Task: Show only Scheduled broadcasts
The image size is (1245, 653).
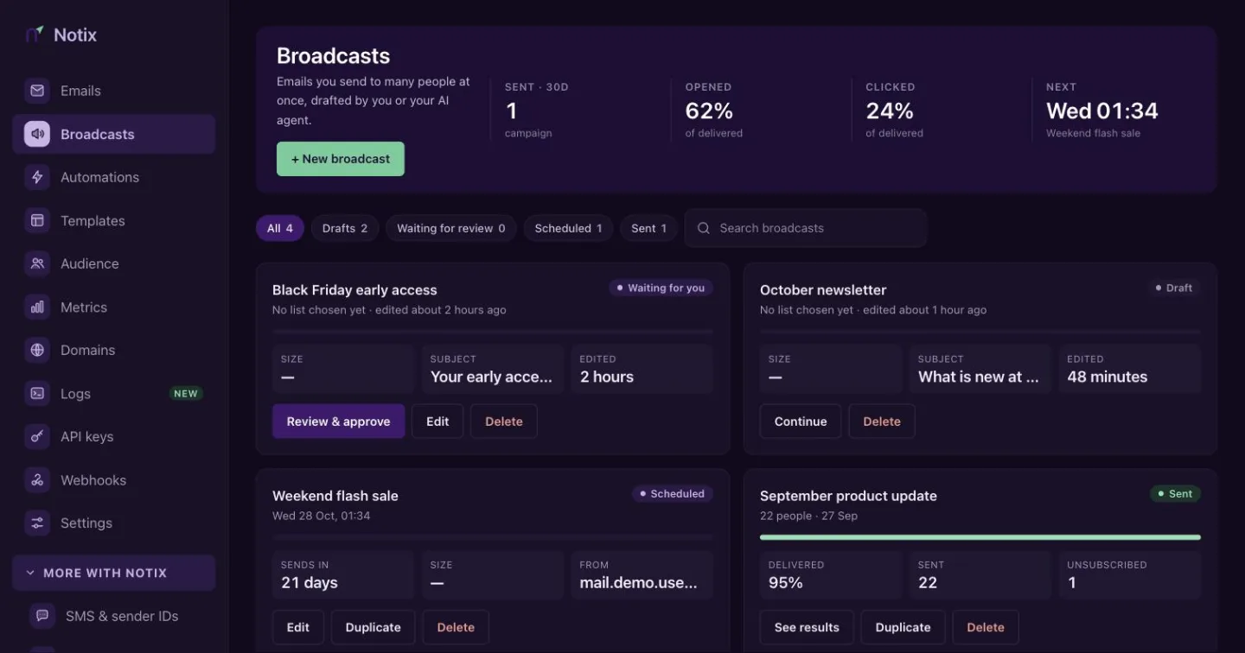Action: pyautogui.click(x=568, y=228)
